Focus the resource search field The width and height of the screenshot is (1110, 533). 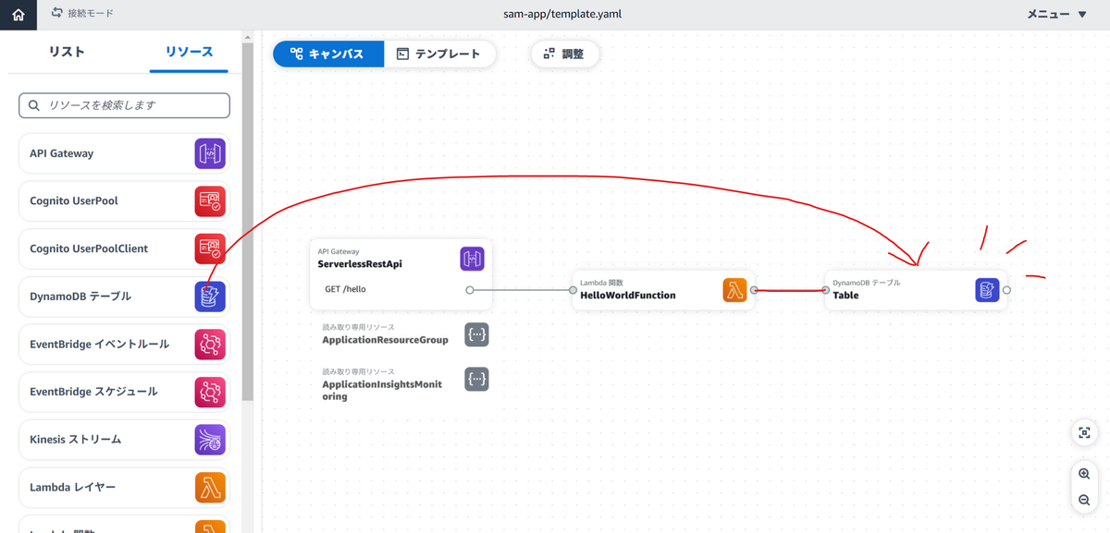pyautogui.click(x=124, y=105)
